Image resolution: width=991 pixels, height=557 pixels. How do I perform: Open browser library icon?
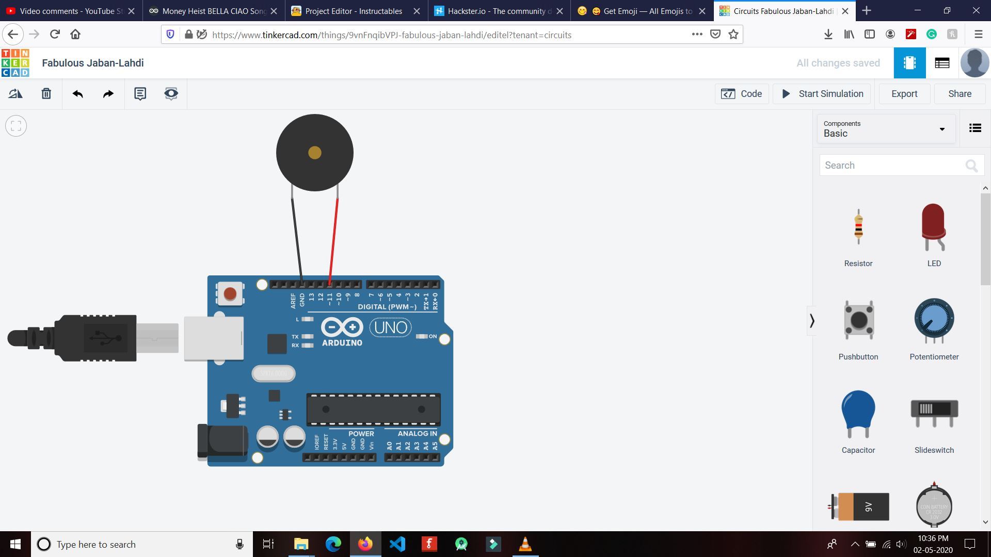click(849, 35)
